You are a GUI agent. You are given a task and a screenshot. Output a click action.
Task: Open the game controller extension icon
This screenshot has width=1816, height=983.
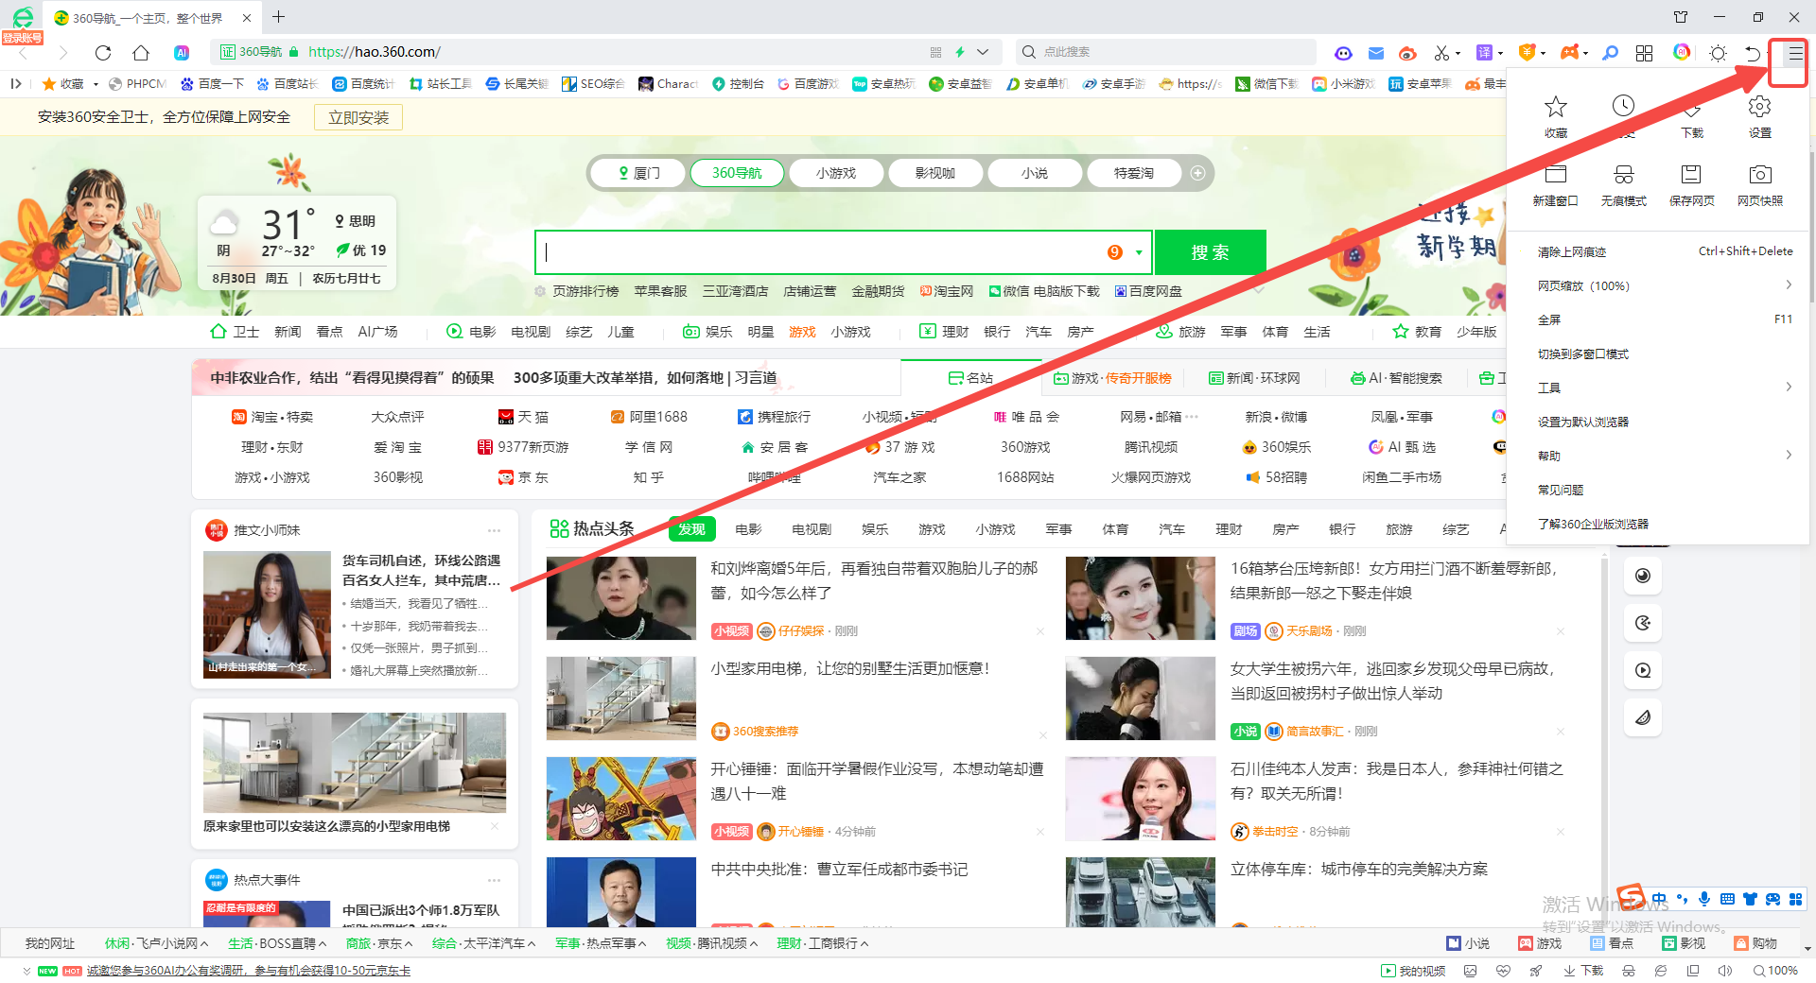click(1570, 53)
